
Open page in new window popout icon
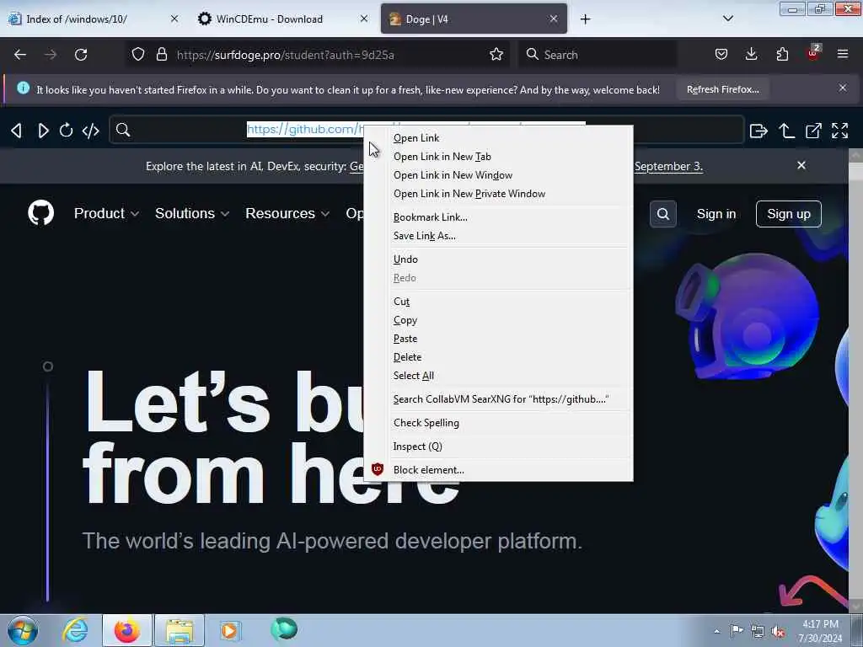tap(813, 131)
